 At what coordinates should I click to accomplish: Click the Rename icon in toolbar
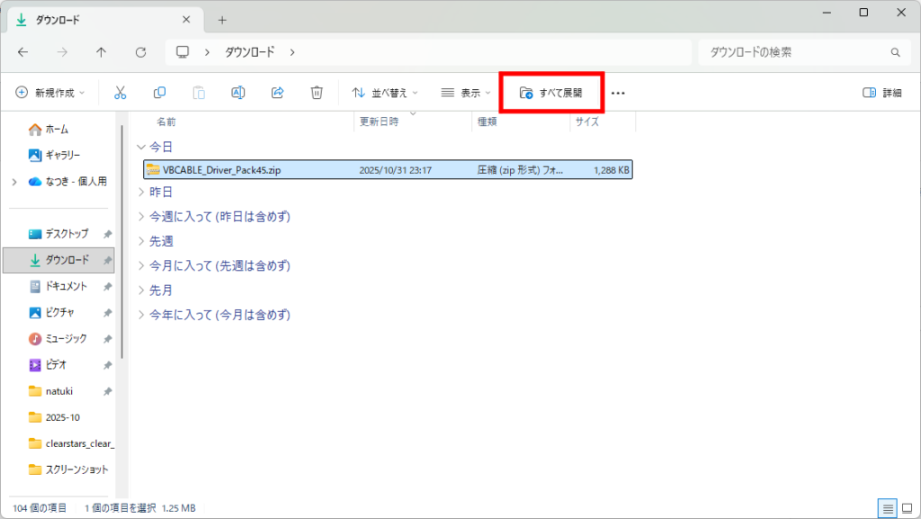(238, 93)
